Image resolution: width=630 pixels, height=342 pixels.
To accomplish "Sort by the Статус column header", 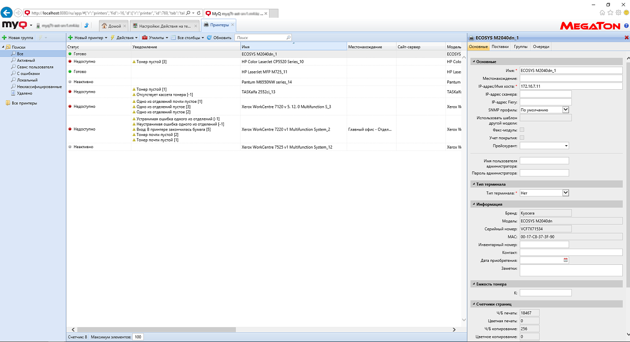I will (99, 47).
